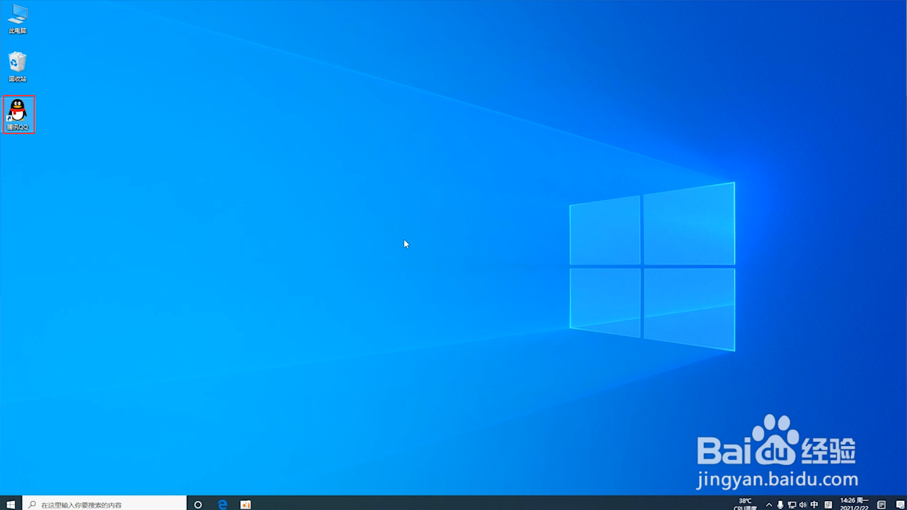Select the This PC desktop icon
The height and width of the screenshot is (510, 907).
pyautogui.click(x=17, y=16)
